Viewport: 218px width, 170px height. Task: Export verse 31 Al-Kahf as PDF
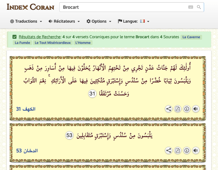pos(178,109)
